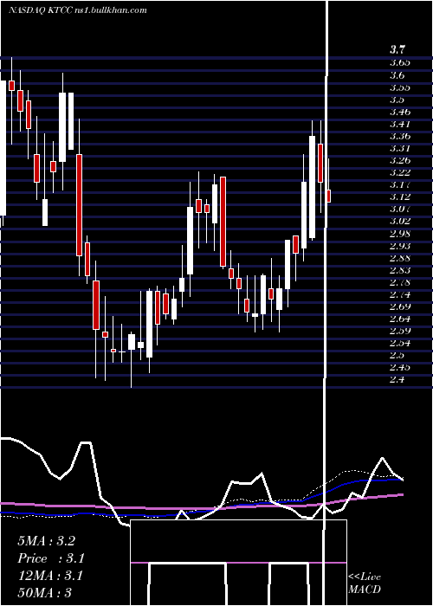Click the 2.64 price axis label

click(400, 319)
